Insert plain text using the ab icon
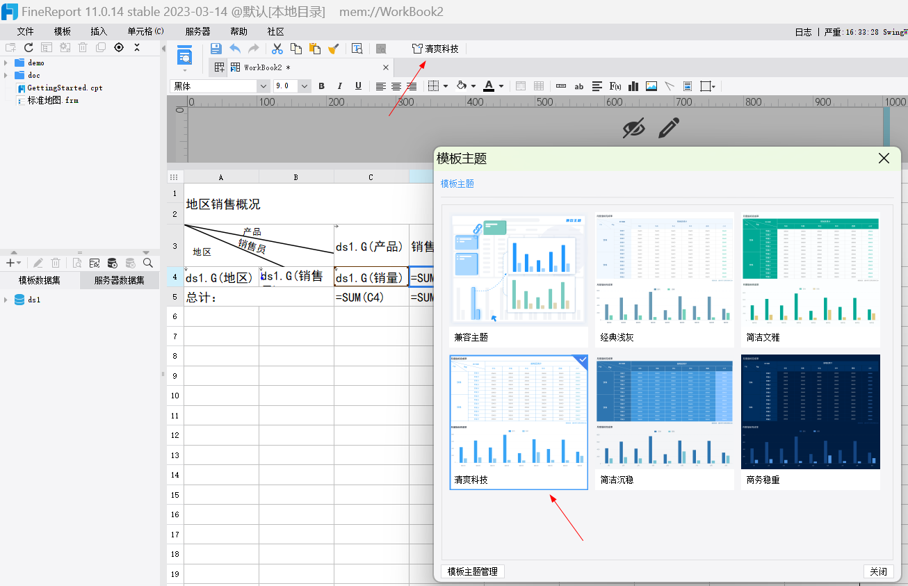The width and height of the screenshot is (908, 586). pos(578,86)
